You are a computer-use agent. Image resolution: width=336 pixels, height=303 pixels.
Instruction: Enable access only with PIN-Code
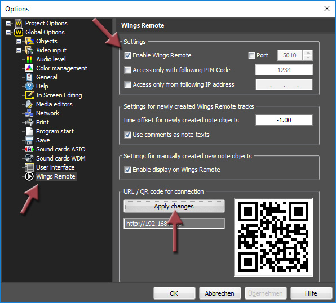(x=127, y=70)
